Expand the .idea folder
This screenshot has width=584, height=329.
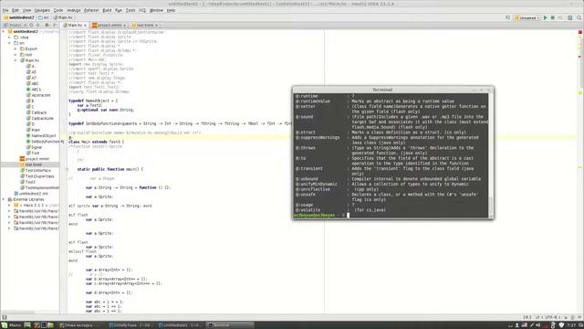[10, 37]
